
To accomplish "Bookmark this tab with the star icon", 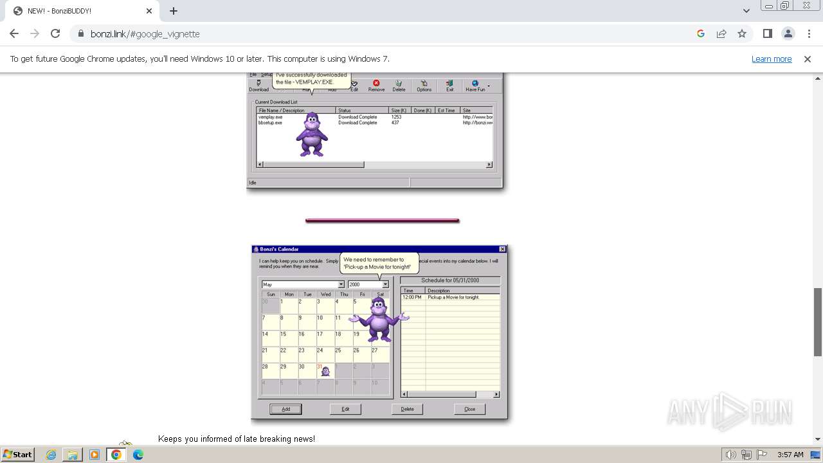I will [x=742, y=34].
